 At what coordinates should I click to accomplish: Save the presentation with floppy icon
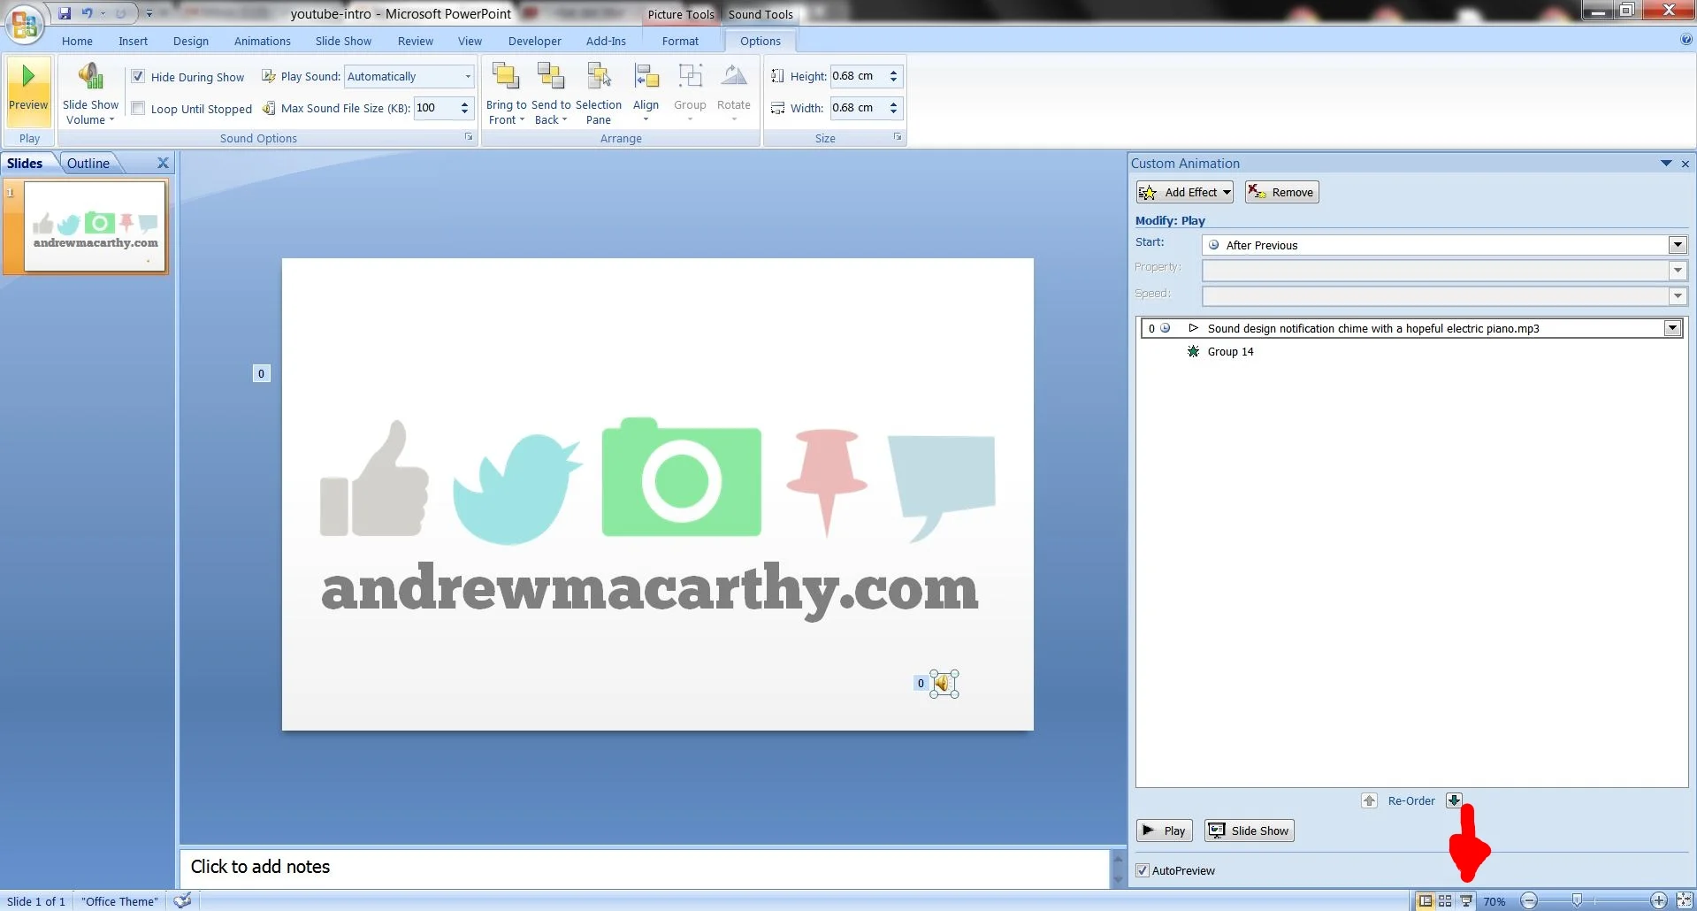[65, 13]
